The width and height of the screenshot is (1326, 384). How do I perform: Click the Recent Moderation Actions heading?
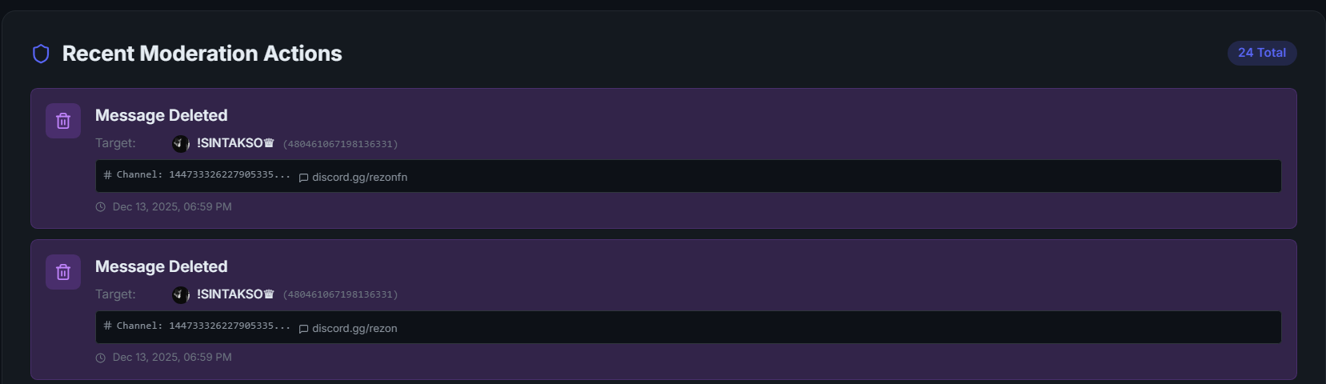point(202,54)
